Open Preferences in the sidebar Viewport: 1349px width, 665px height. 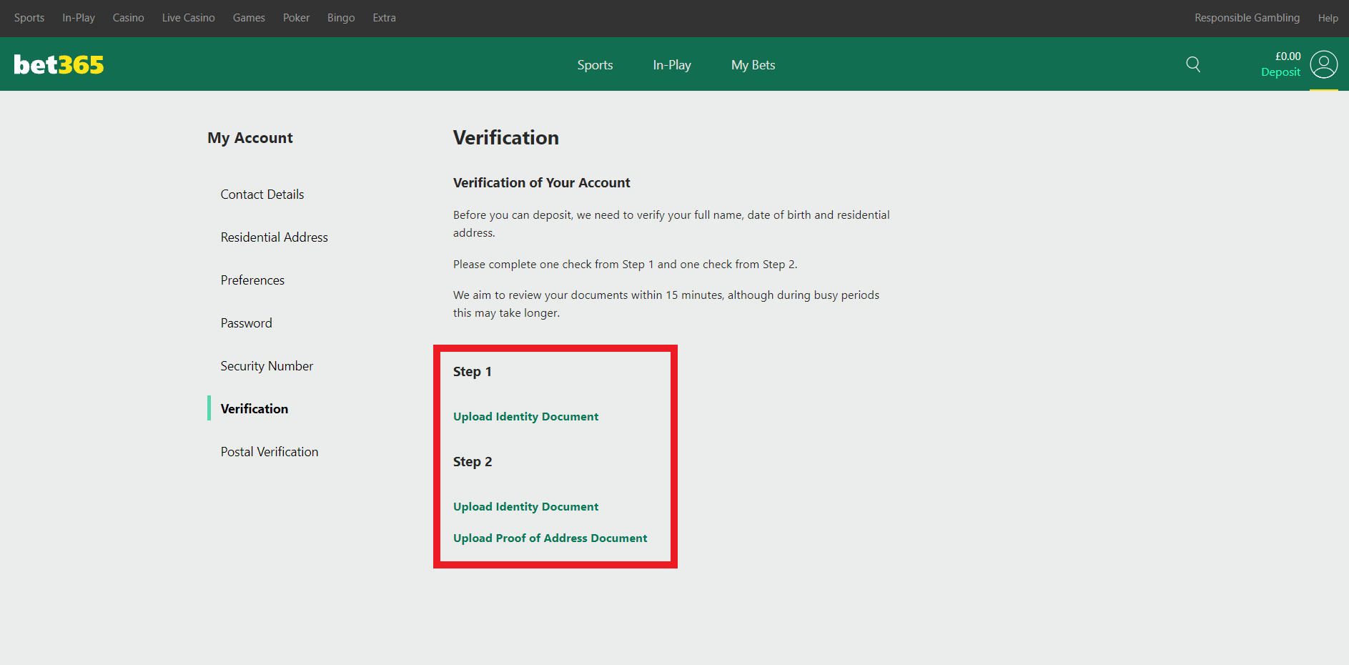tap(252, 280)
